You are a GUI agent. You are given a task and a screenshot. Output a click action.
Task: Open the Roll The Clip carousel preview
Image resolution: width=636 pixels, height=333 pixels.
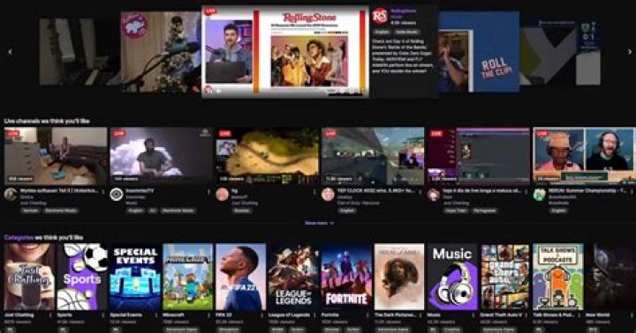coord(479,51)
